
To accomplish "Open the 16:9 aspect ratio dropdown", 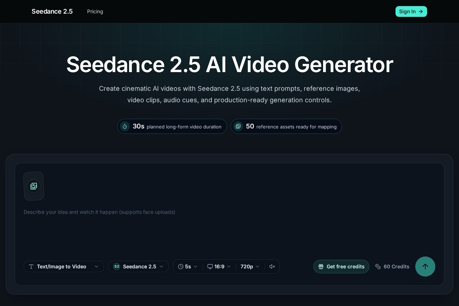I will [219, 267].
